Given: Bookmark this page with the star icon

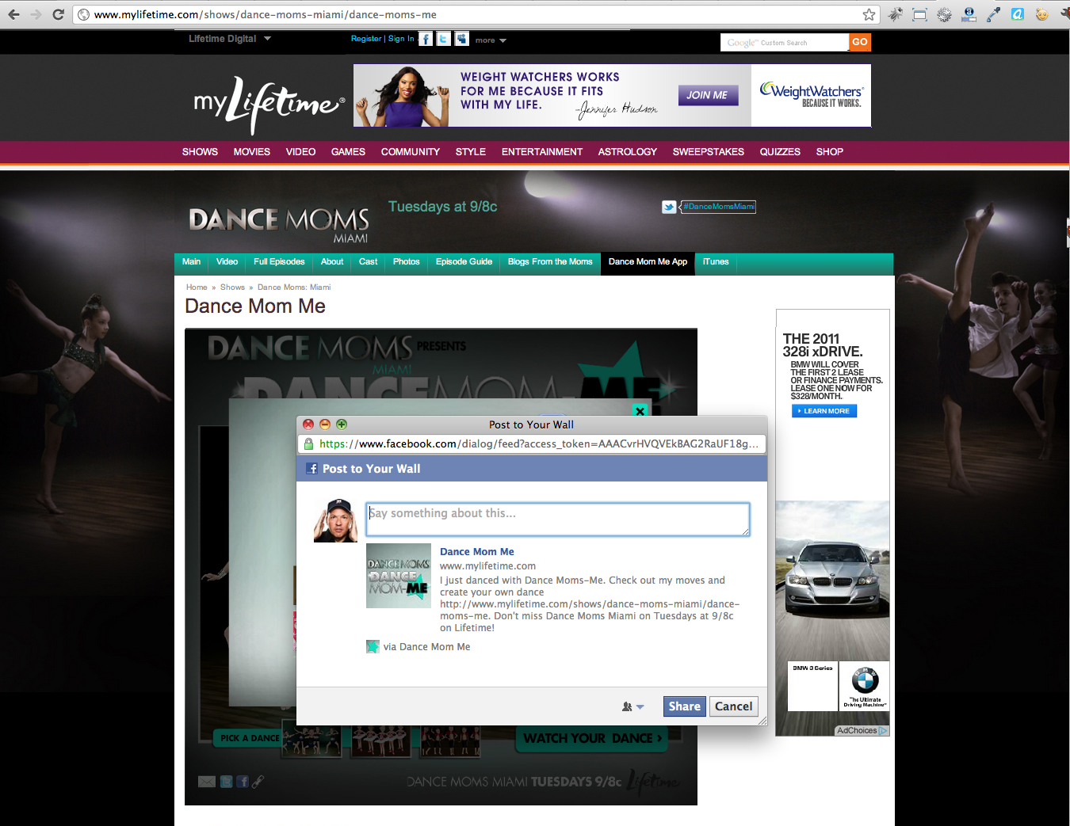Looking at the screenshot, I should pyautogui.click(x=869, y=14).
